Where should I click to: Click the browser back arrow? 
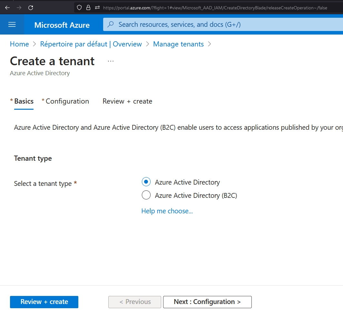(7, 7)
